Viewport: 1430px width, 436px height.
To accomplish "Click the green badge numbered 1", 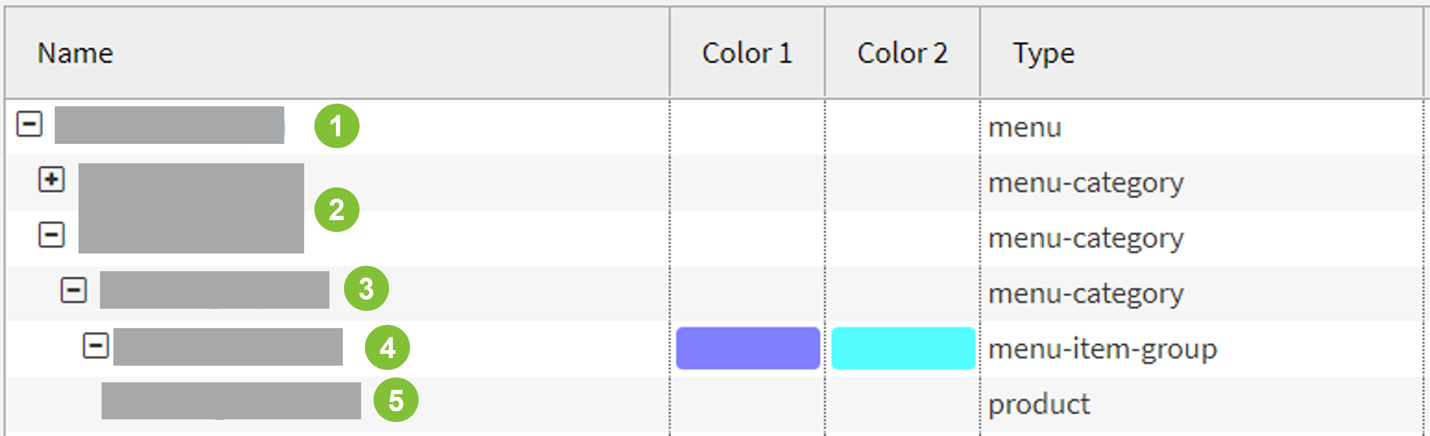I will coord(336,128).
